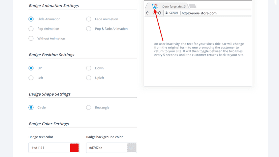
Task: Click the cart favicon with badge in preview tab
Action: click(x=155, y=6)
